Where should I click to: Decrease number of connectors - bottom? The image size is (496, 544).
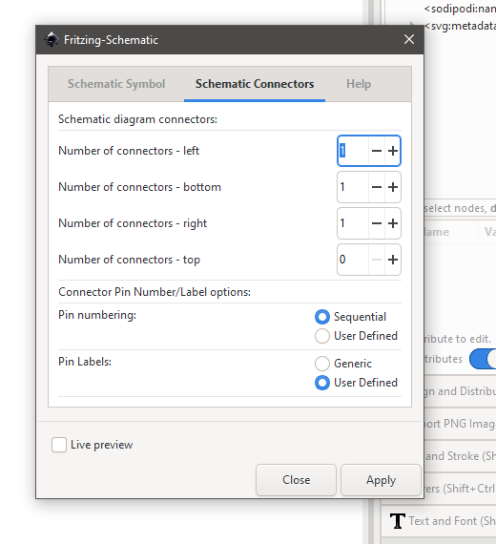[377, 187]
